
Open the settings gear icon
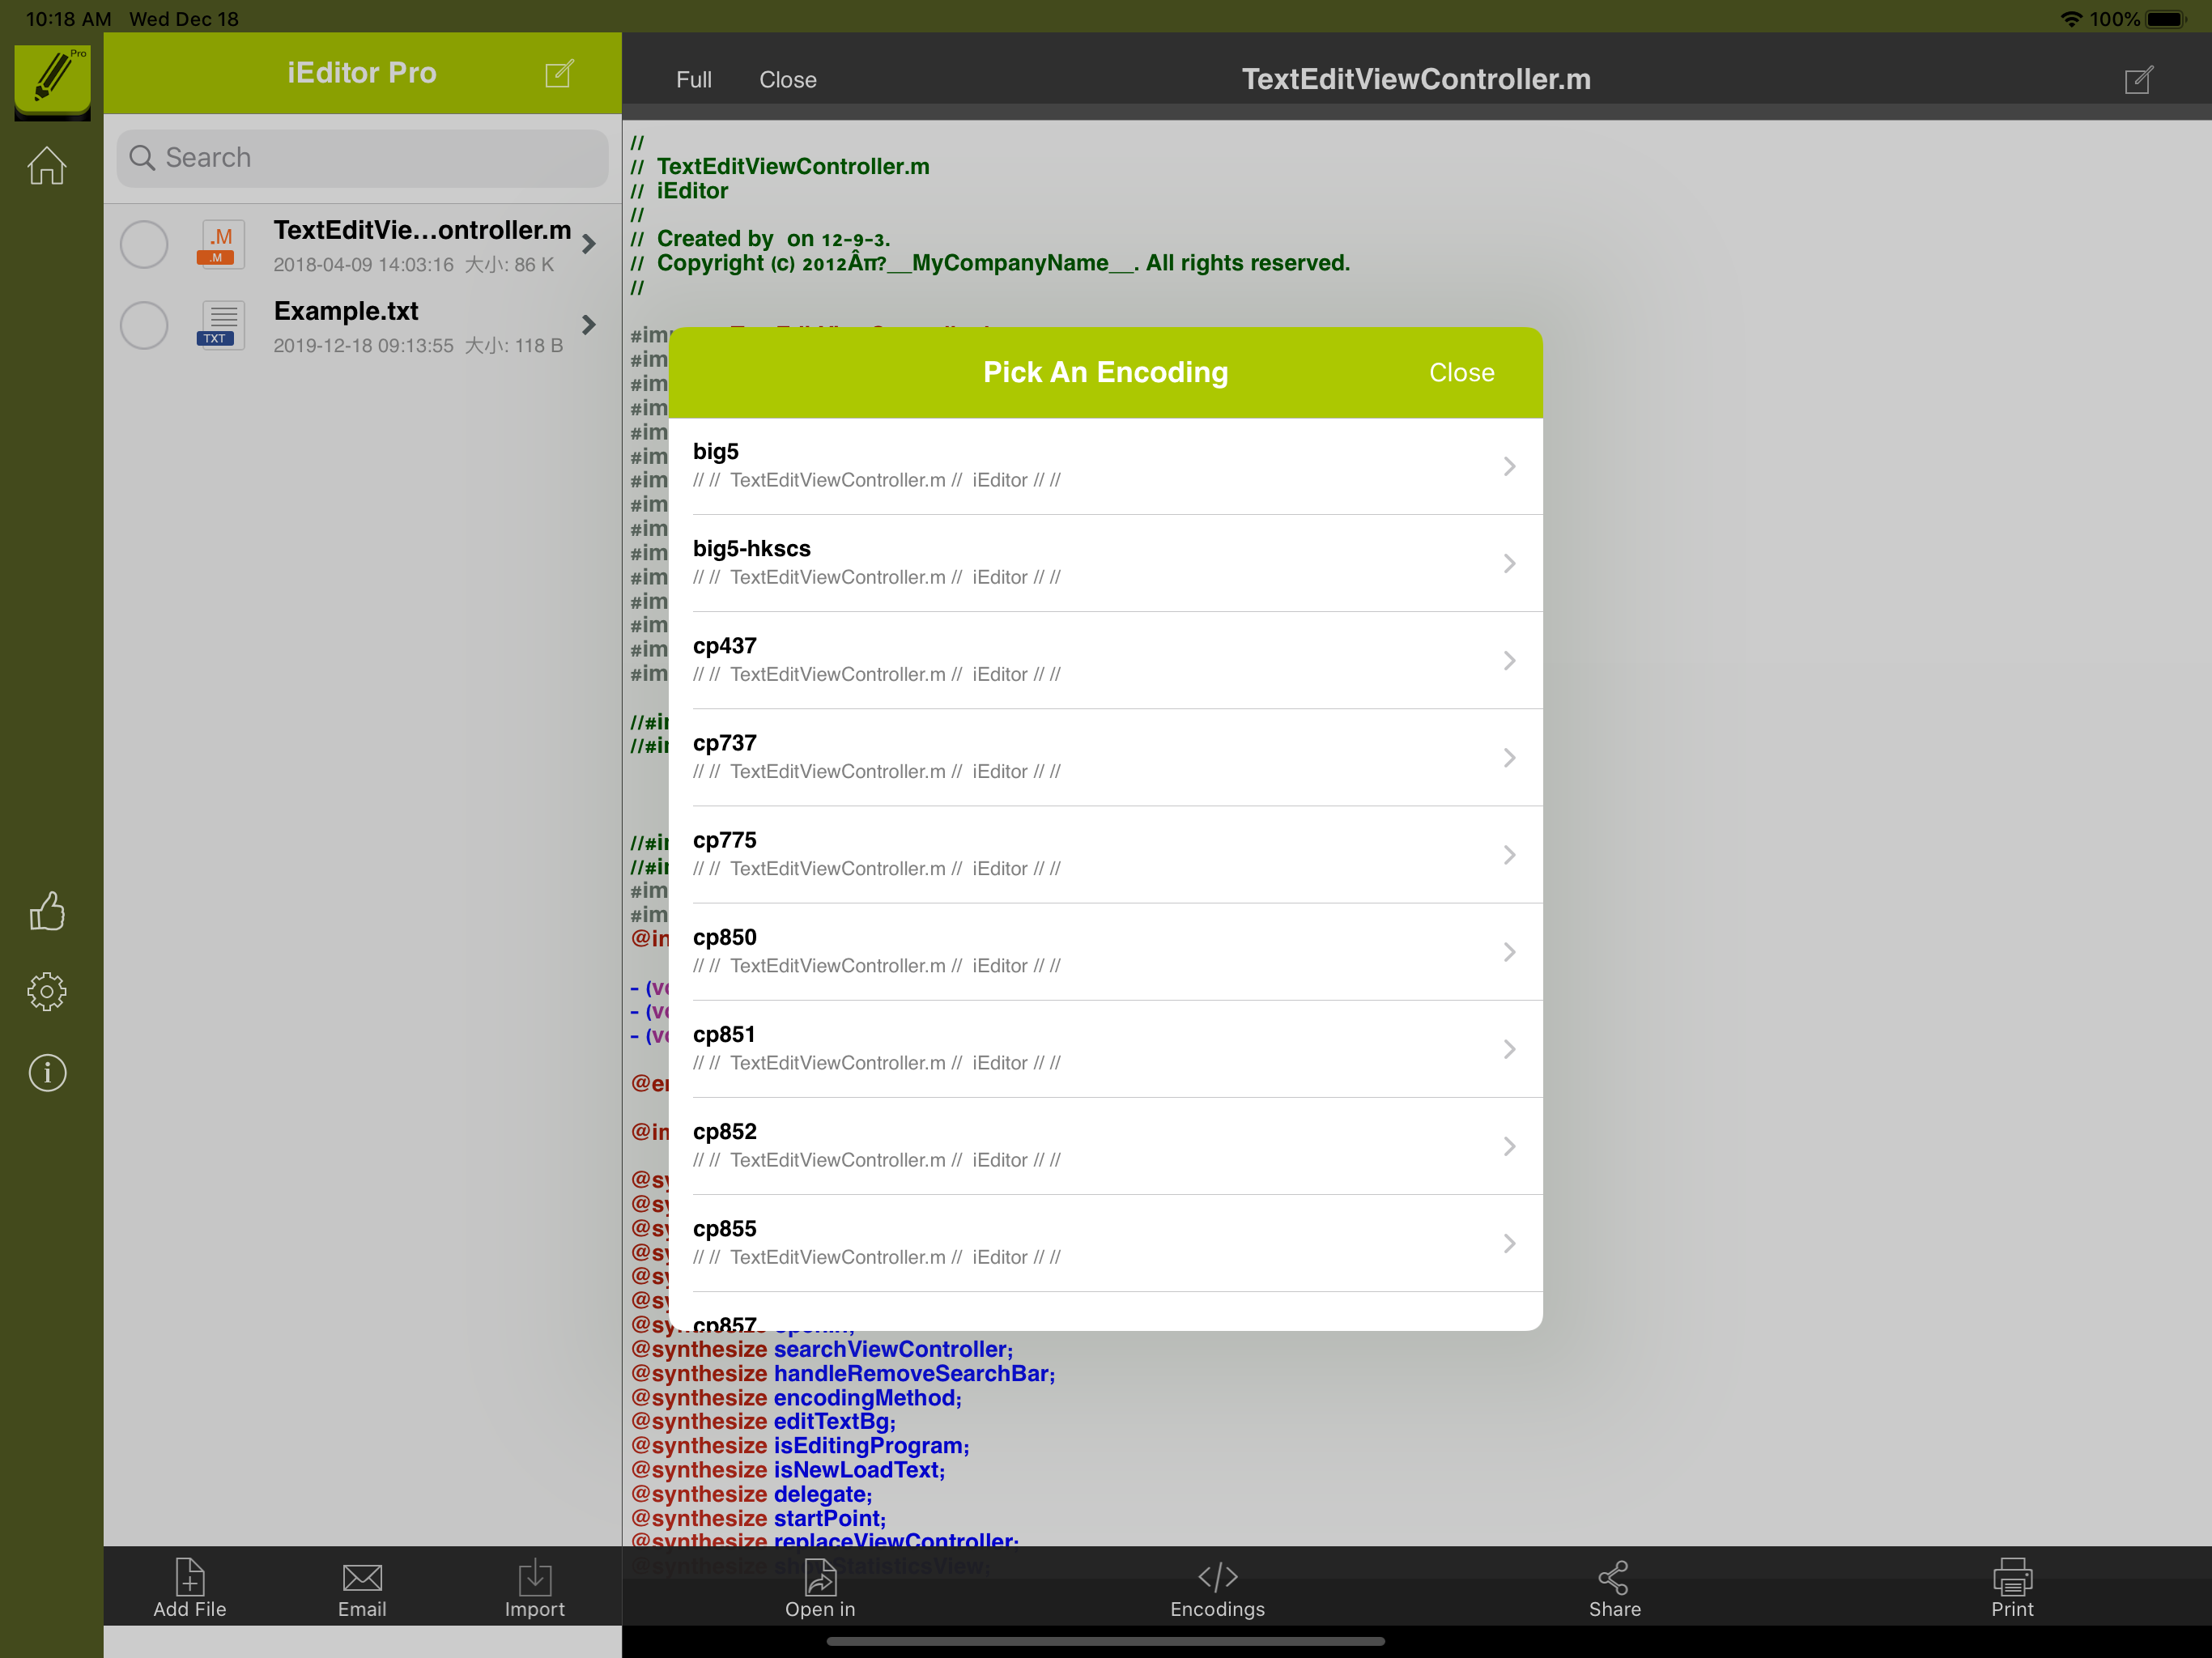[47, 991]
